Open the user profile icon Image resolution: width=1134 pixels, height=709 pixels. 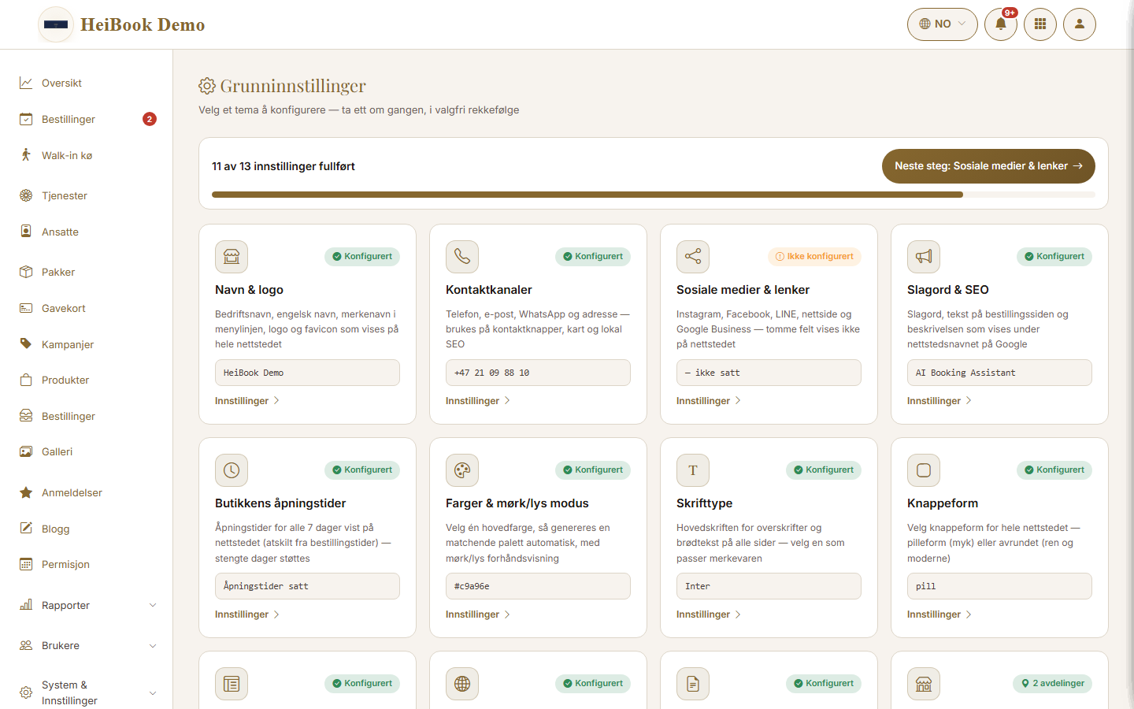(1080, 24)
